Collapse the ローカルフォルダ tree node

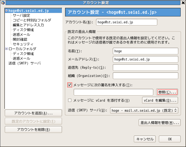7,49
